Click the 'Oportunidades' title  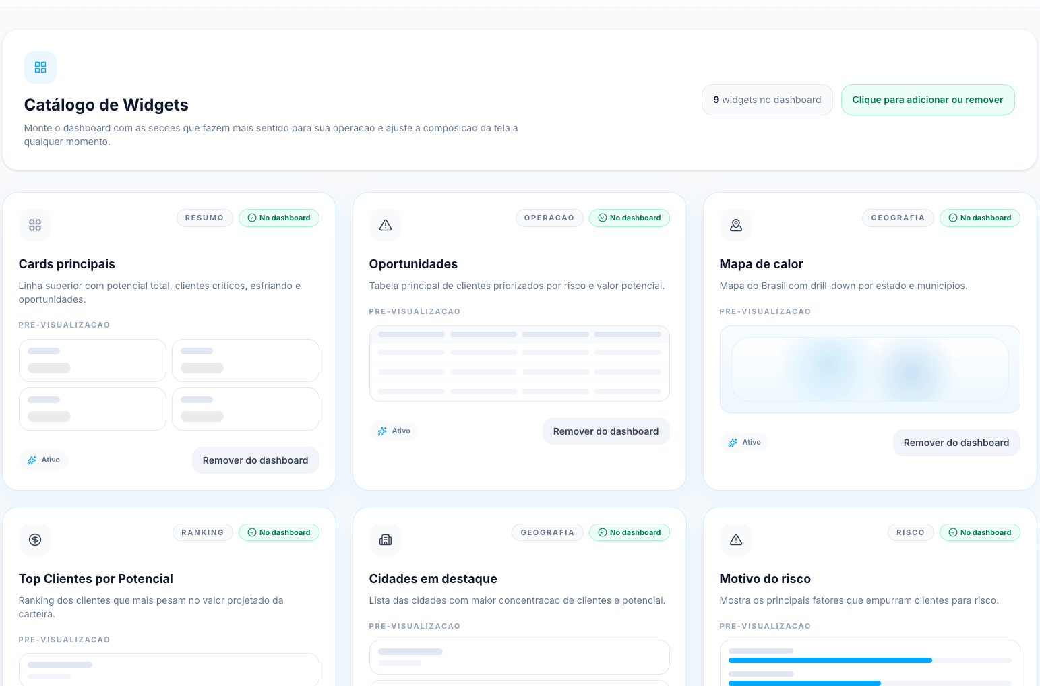(413, 264)
